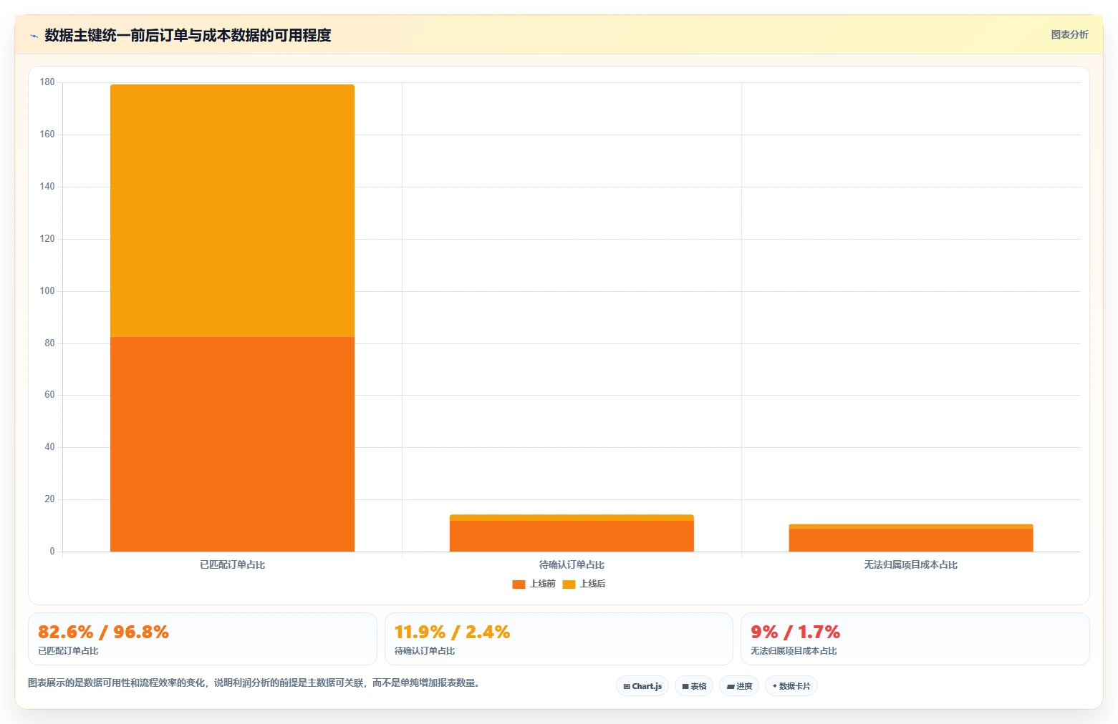Click the 图表分析 label in header
The image size is (1118, 724).
click(1069, 34)
